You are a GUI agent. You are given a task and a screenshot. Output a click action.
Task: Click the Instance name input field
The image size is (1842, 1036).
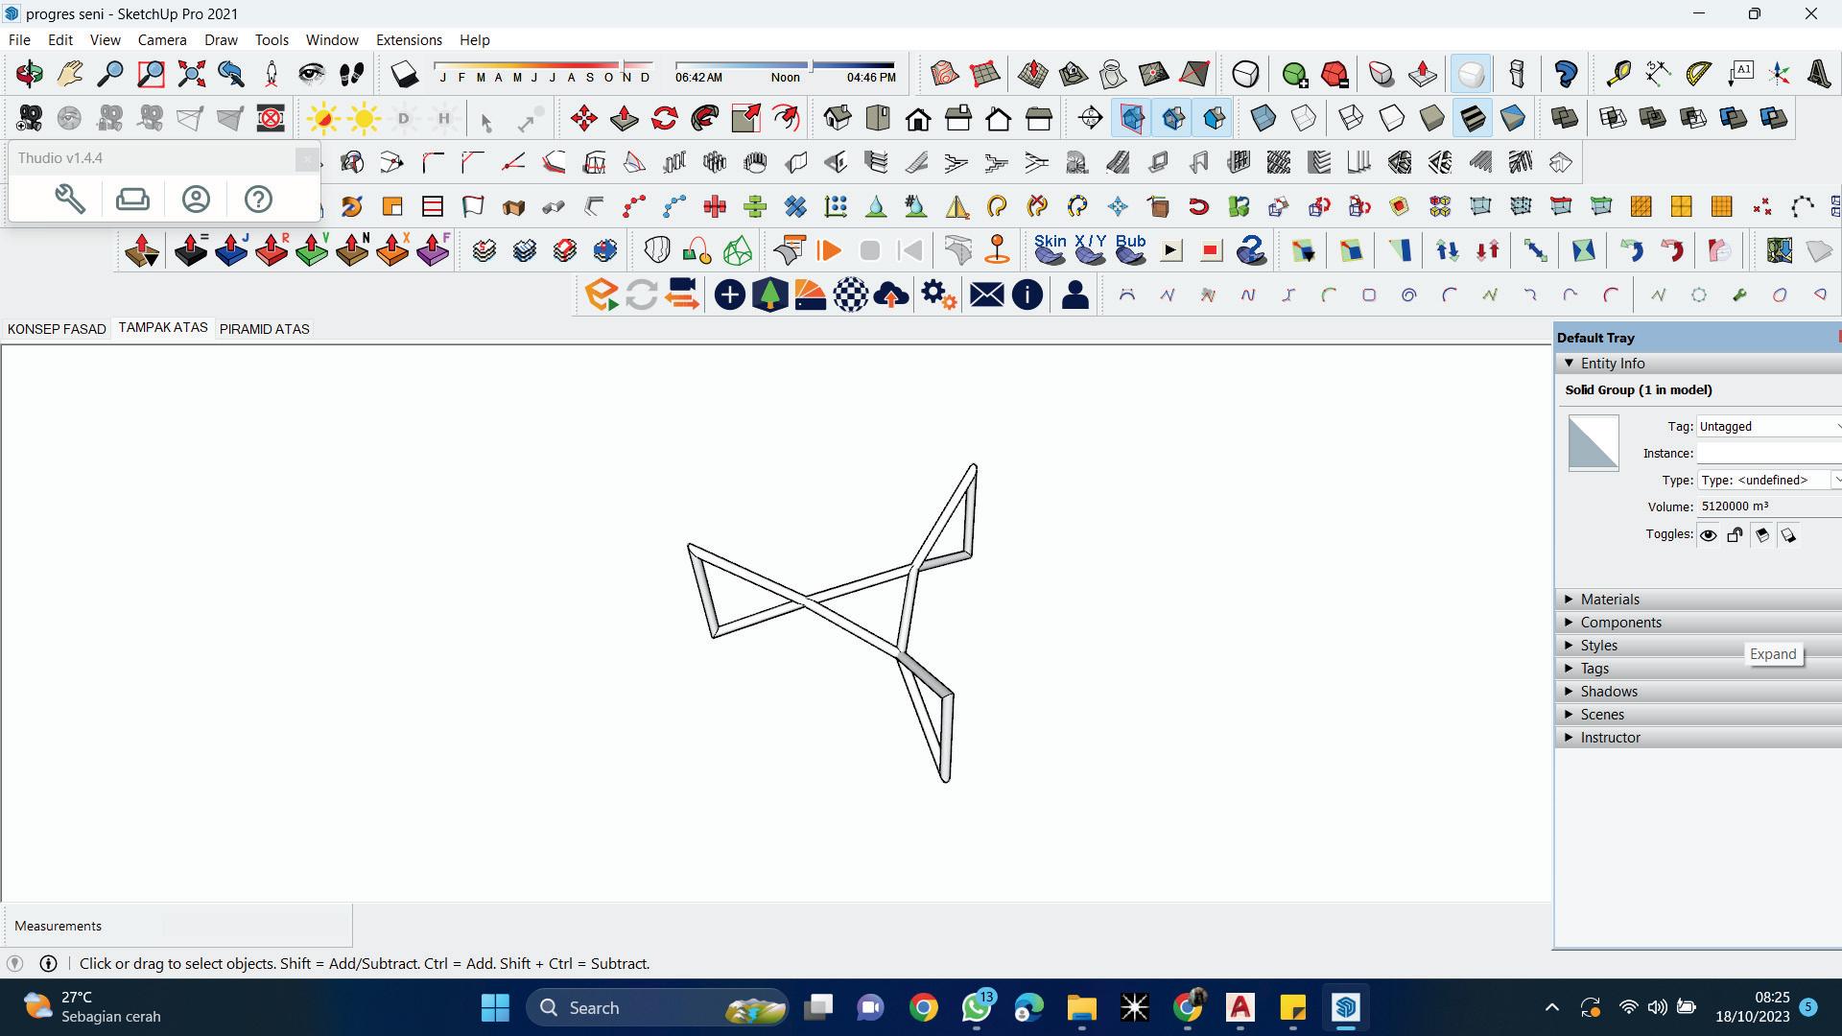(1767, 453)
